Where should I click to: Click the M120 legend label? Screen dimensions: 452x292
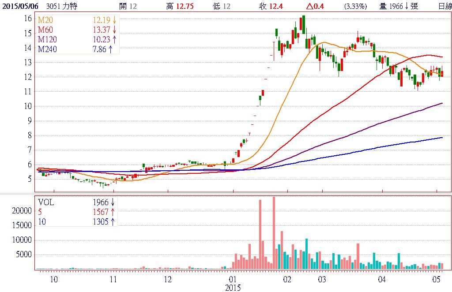pos(47,39)
